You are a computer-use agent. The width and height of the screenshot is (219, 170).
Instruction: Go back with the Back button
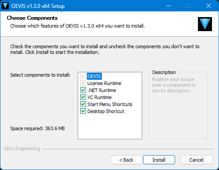coord(126,160)
